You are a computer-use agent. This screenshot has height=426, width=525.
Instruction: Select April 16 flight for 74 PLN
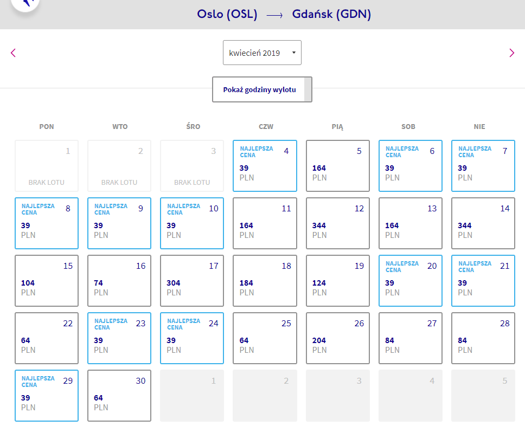(x=119, y=281)
